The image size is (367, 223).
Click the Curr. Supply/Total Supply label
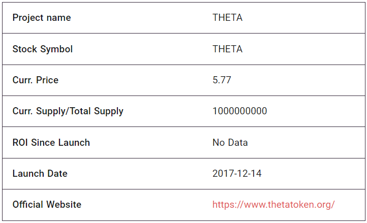pyautogui.click(x=68, y=111)
